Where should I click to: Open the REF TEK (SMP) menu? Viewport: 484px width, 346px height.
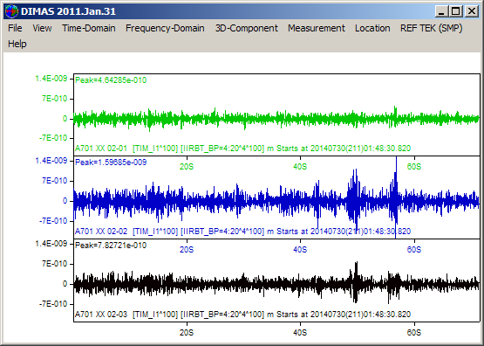(x=431, y=28)
